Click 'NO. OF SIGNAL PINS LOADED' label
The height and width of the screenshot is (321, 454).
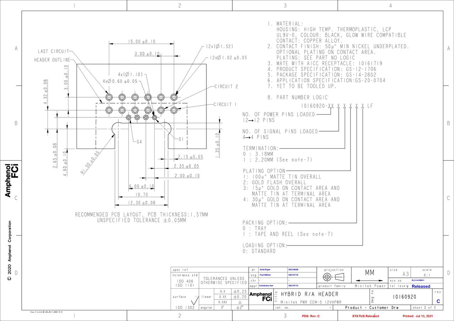(280, 132)
